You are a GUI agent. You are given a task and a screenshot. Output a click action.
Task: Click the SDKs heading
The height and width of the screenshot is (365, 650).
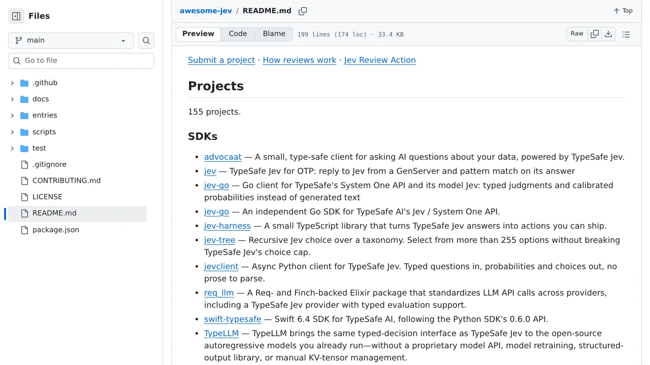pyautogui.click(x=203, y=136)
